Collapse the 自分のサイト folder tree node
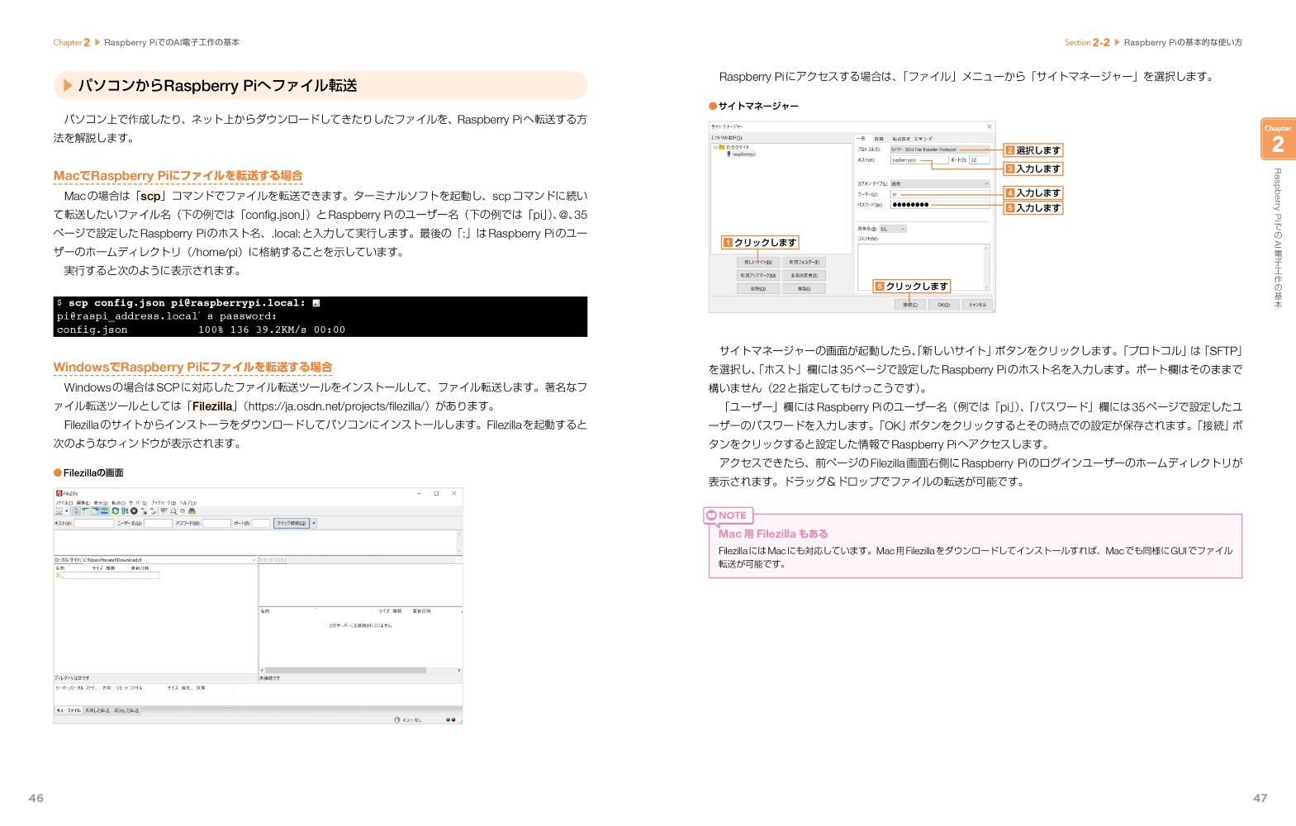The width and height of the screenshot is (1296, 826). tap(715, 147)
